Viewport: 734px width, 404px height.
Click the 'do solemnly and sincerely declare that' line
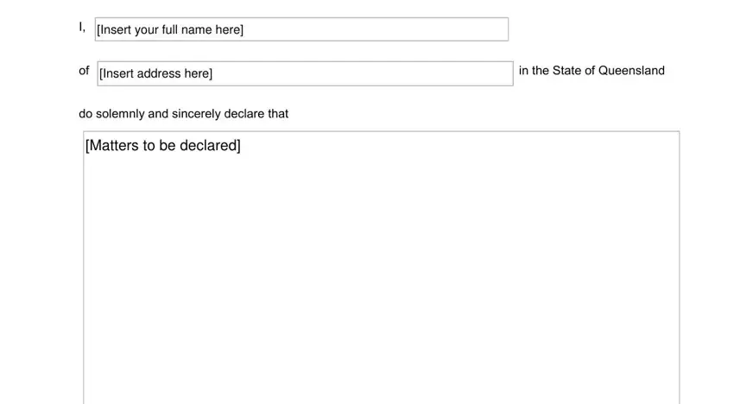point(183,114)
